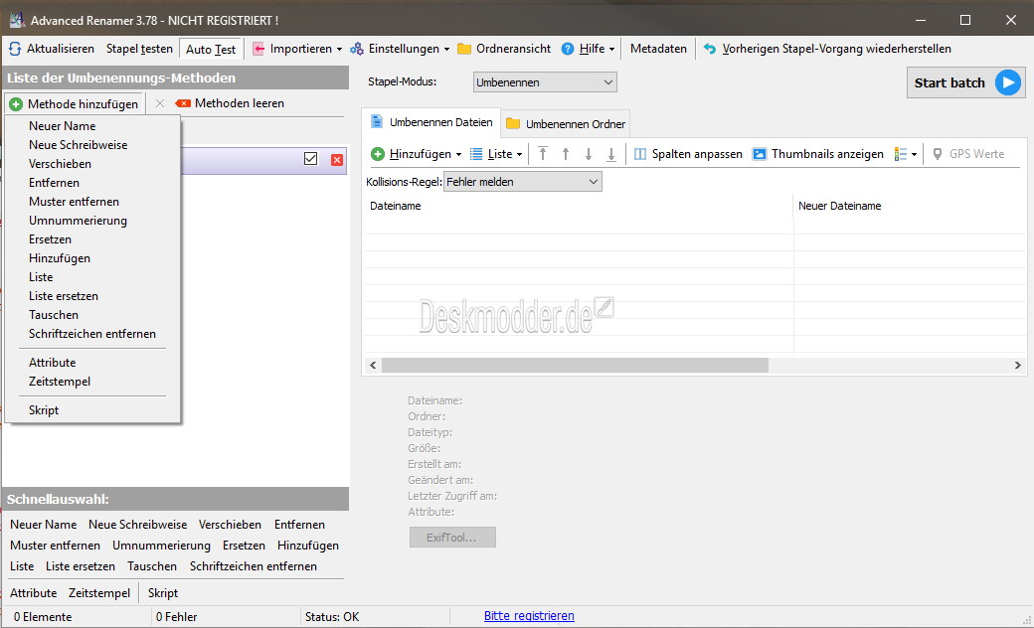This screenshot has height=628, width=1034.
Task: Click red delete icon on method entry
Action: point(337,160)
